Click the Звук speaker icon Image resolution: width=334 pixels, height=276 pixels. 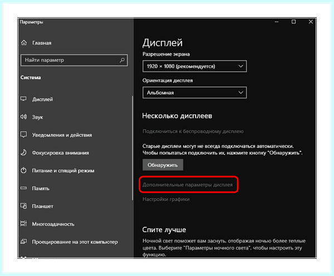click(23, 117)
